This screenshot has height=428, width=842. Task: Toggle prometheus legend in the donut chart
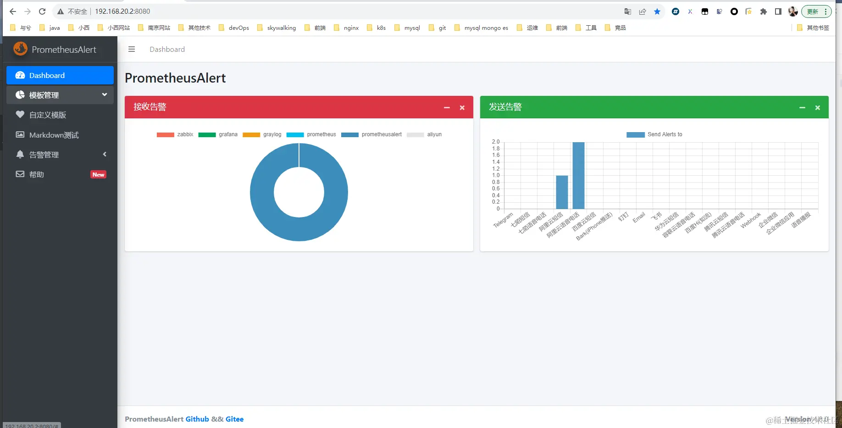tap(311, 134)
